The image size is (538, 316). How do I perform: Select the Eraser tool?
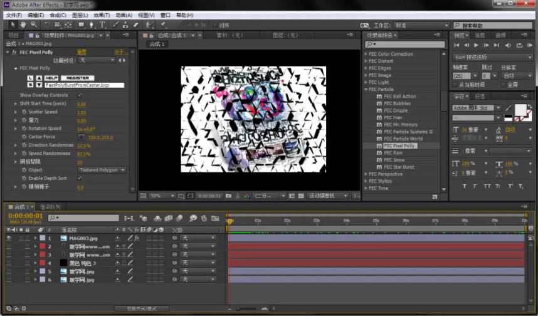(x=136, y=24)
